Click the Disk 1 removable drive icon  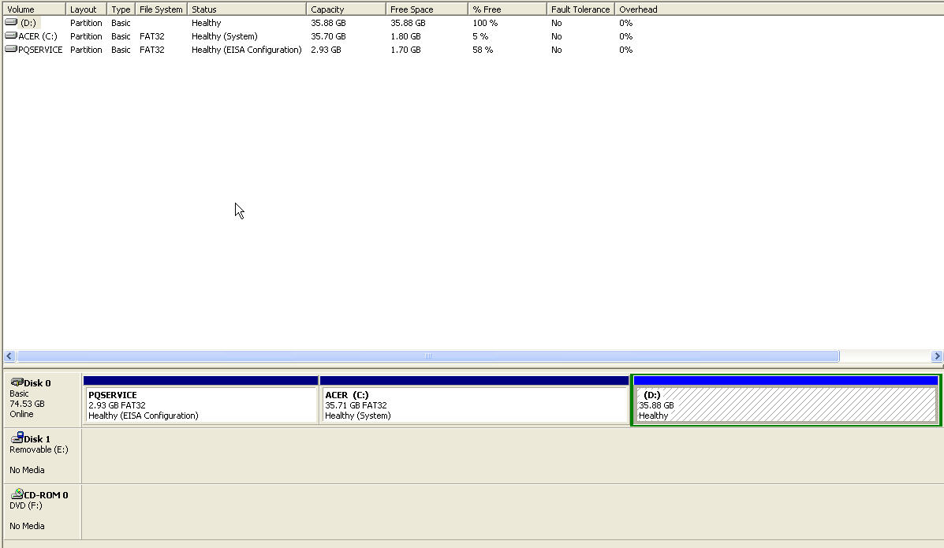click(x=17, y=438)
